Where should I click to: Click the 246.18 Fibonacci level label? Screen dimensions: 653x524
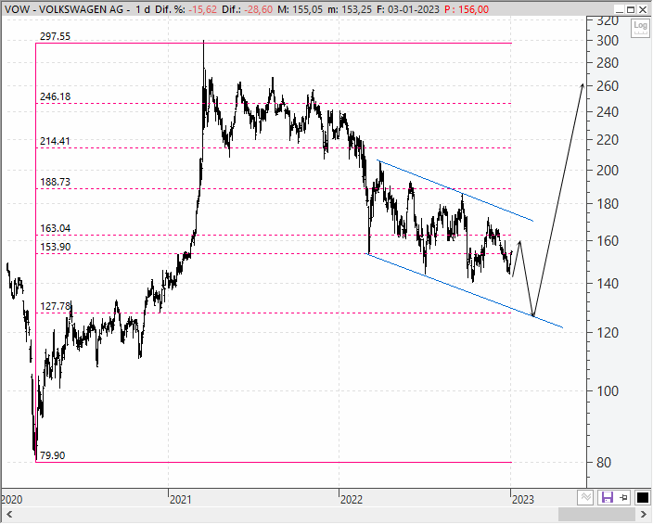pyautogui.click(x=55, y=96)
